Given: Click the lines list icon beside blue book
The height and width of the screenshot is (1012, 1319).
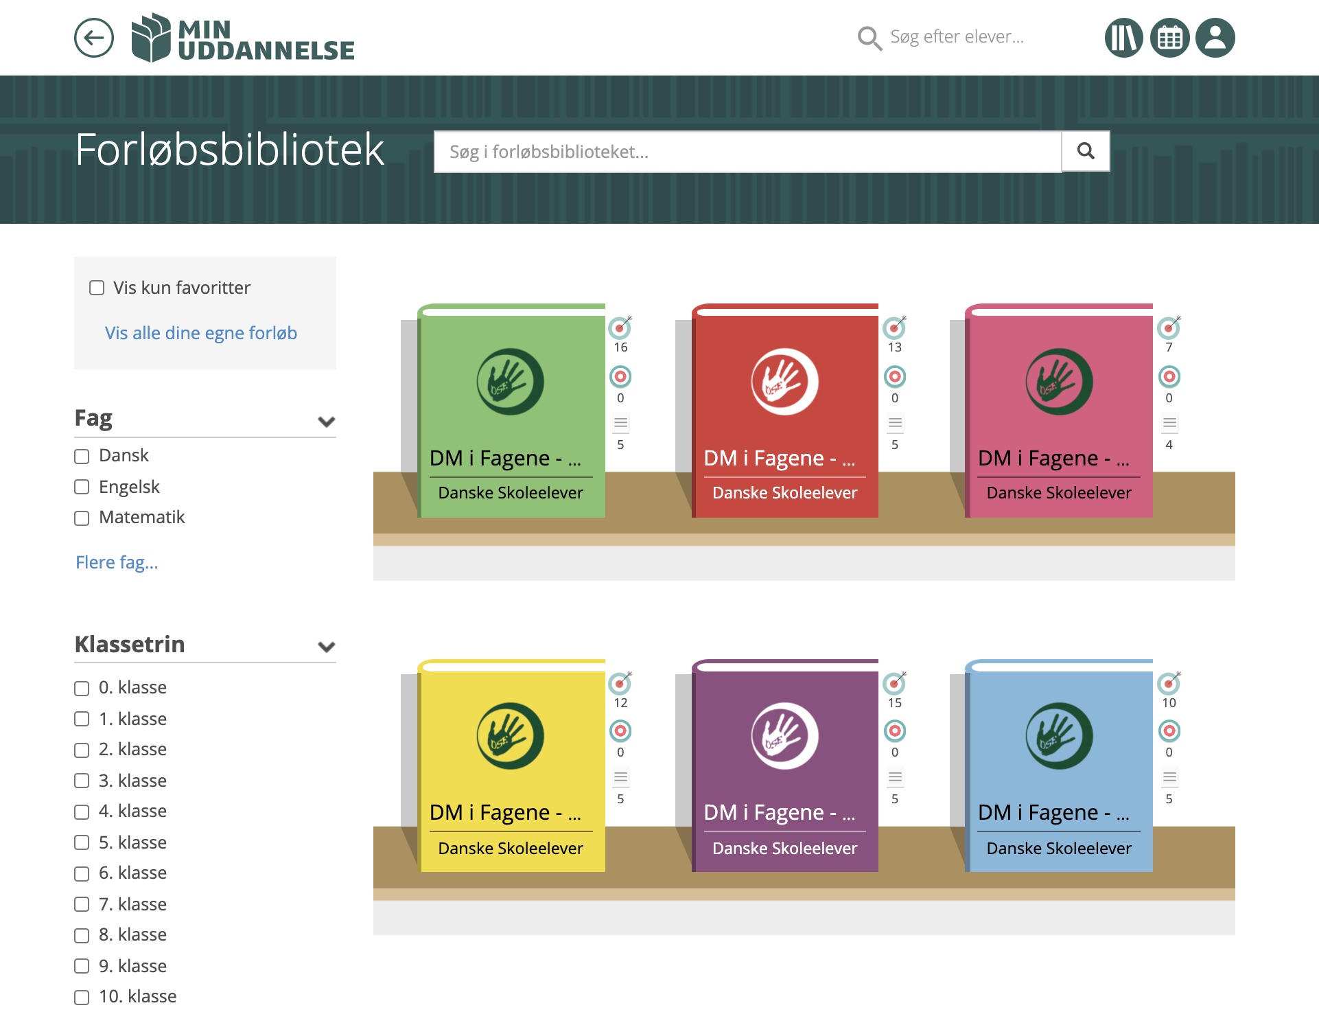Looking at the screenshot, I should [1169, 777].
